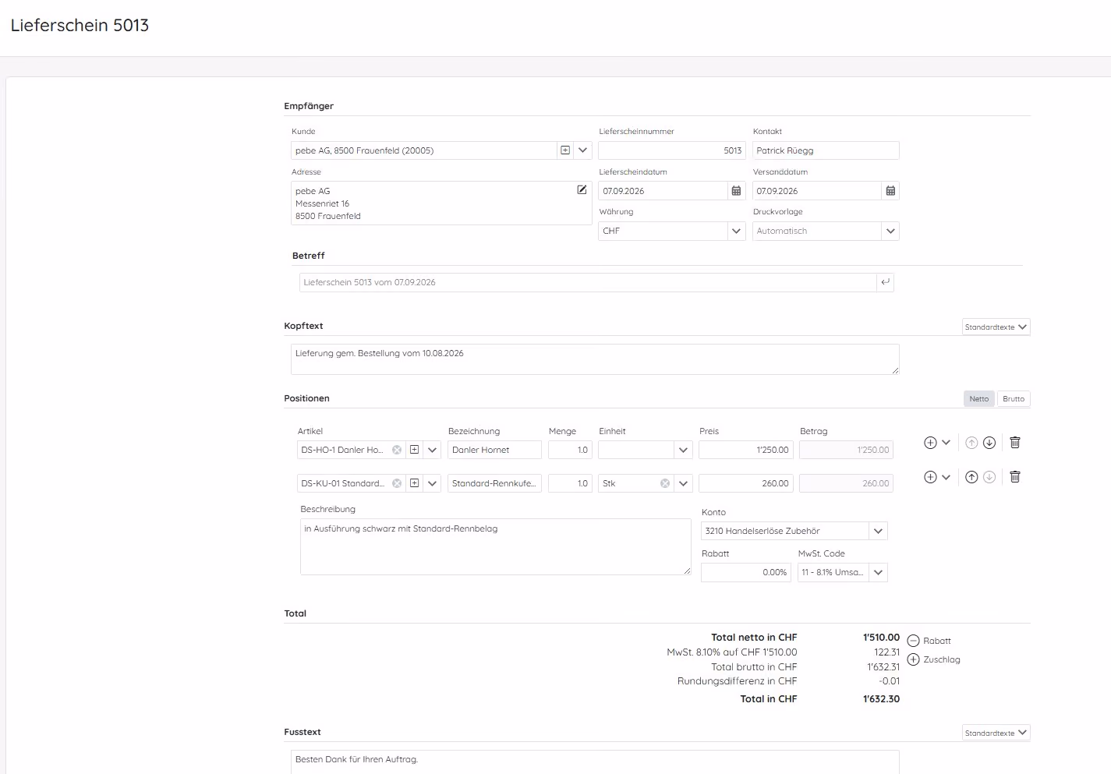Move Standard-Rennkufe position up

pyautogui.click(x=971, y=477)
